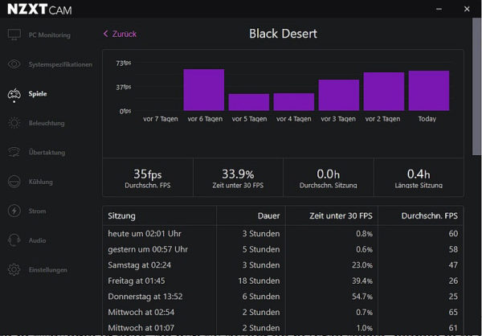This screenshot has height=336, width=482.
Task: Go back with the Zurück link
Action: pyautogui.click(x=125, y=34)
